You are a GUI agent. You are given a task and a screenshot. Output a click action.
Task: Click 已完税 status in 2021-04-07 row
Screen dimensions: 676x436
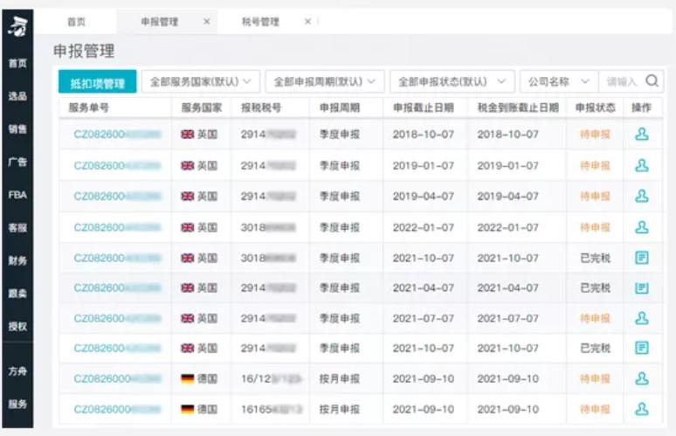click(x=596, y=287)
